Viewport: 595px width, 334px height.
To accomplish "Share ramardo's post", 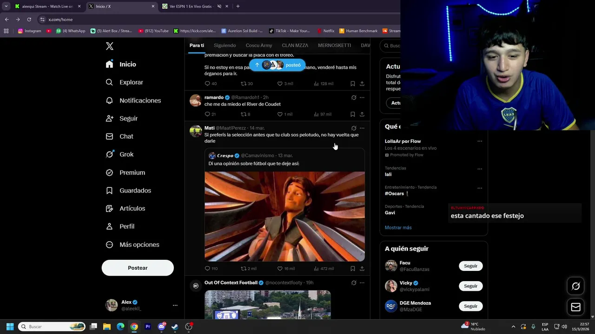I will (x=362, y=114).
